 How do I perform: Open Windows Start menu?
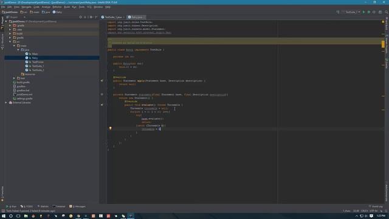4,216
